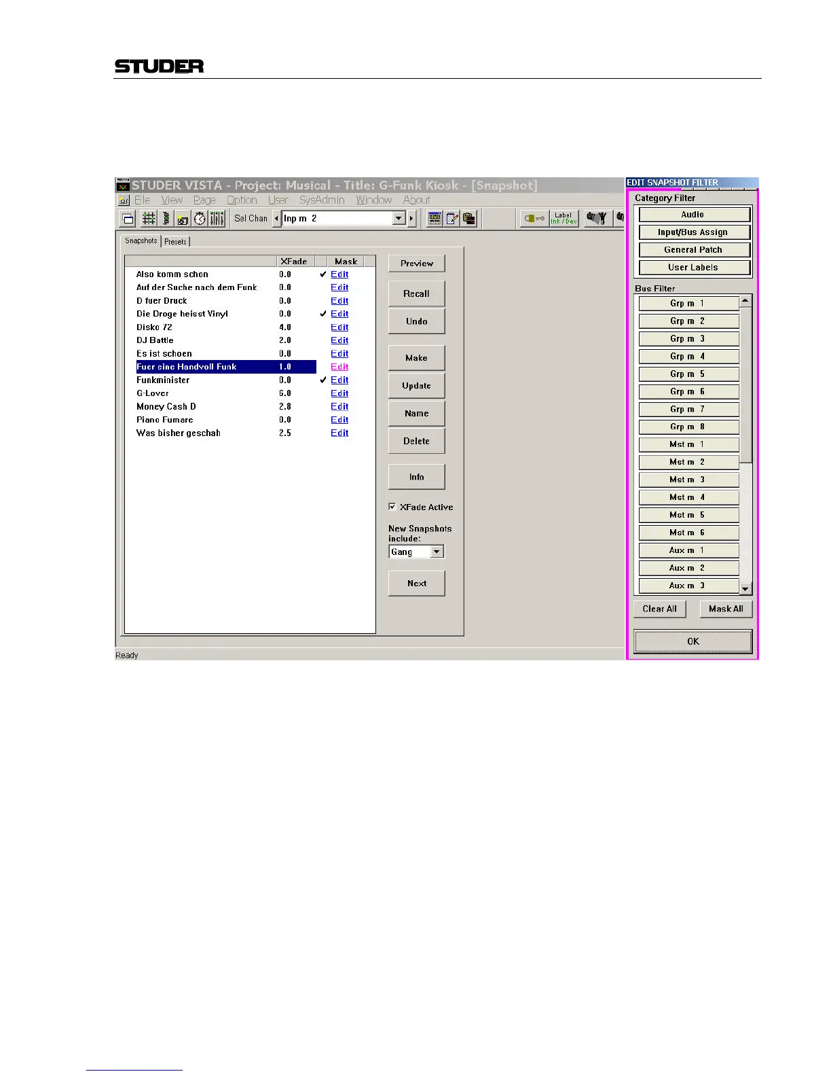
Task: Click the XFade column header
Action: (294, 262)
